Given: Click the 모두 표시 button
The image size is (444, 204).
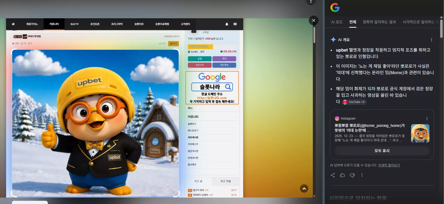Looking at the screenshot, I should 382,151.
